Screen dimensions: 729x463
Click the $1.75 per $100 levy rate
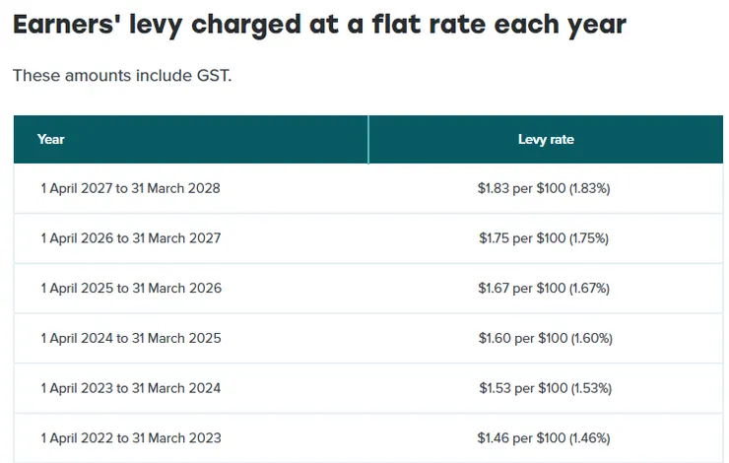pos(545,238)
